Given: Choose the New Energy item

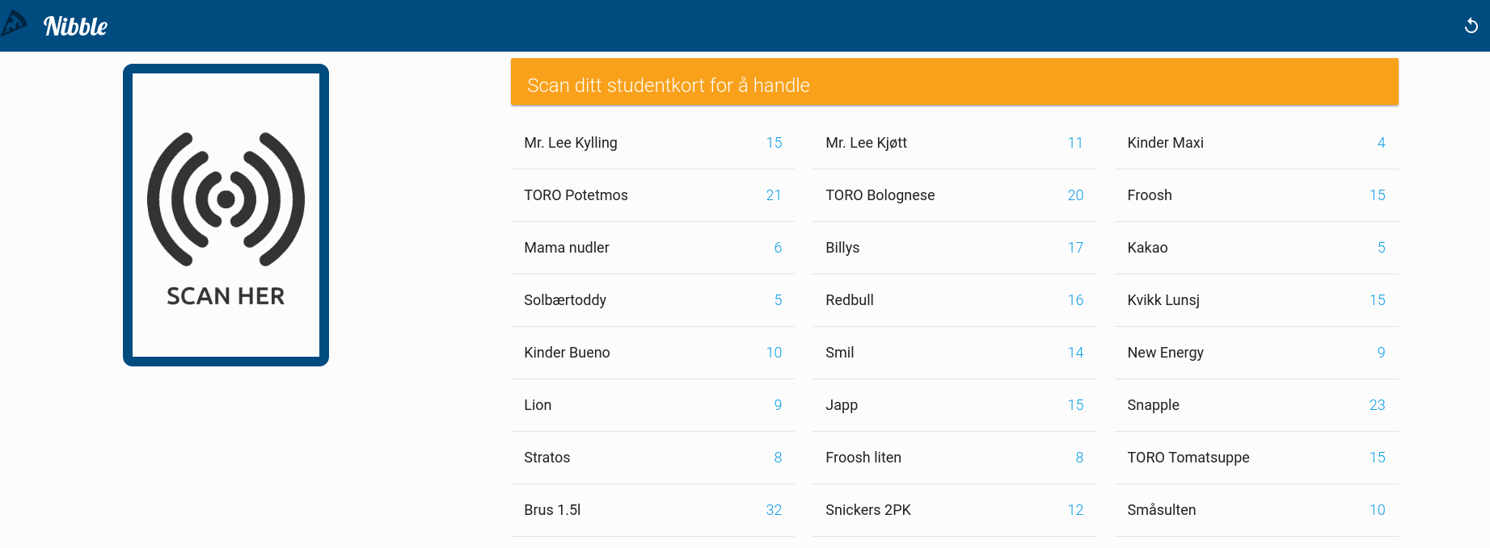Looking at the screenshot, I should click(1256, 353).
